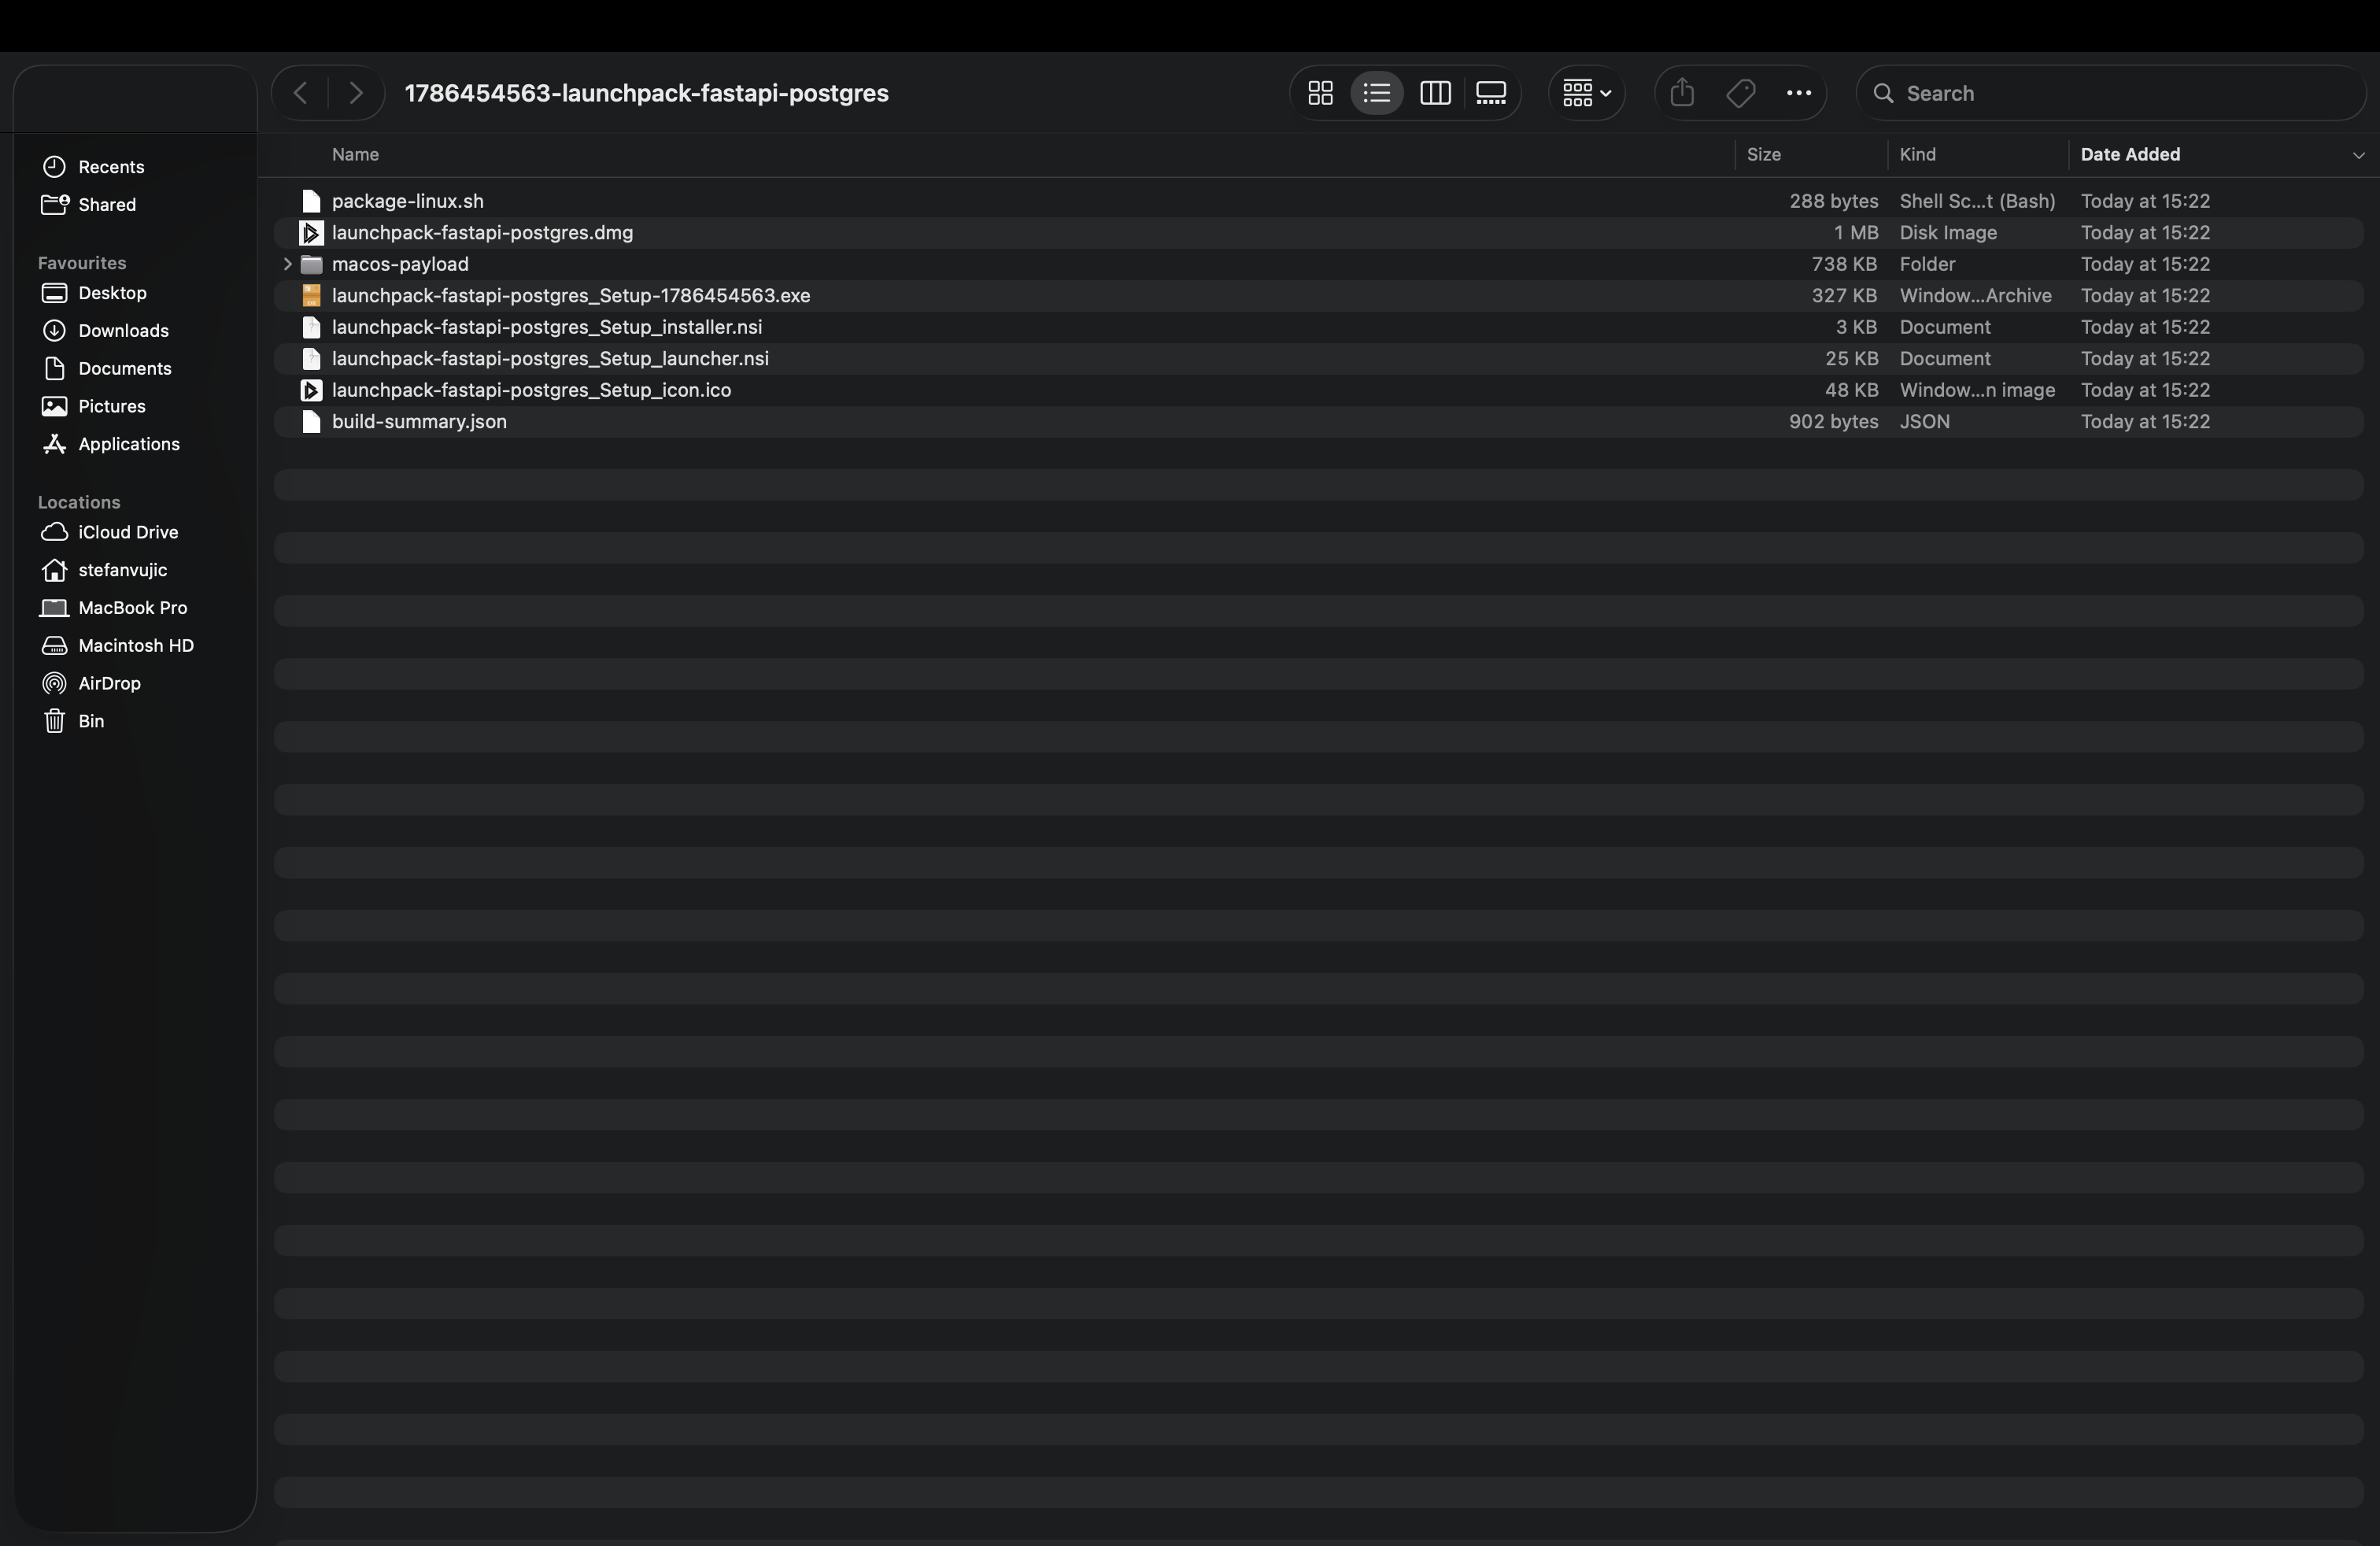Open iCloud Drive in the sidebar
The width and height of the screenshot is (2380, 1546).
pyautogui.click(x=110, y=532)
